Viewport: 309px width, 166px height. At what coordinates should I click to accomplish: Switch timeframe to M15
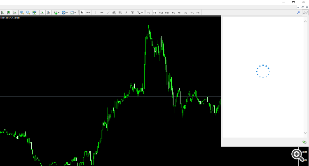coord(161,13)
